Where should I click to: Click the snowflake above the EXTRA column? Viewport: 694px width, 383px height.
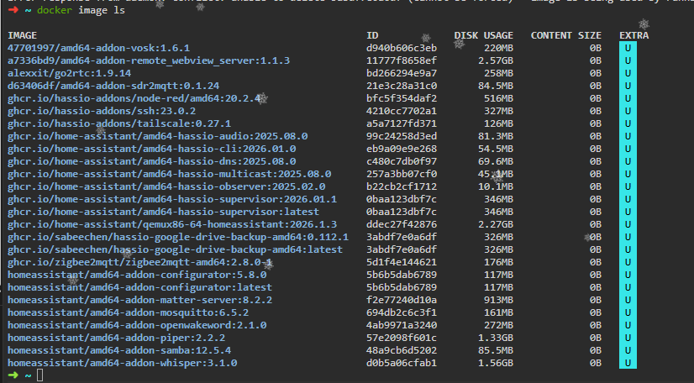[x=643, y=24]
